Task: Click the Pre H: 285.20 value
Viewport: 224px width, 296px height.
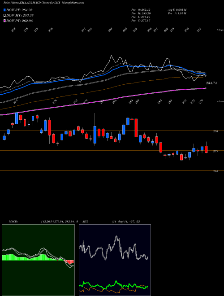Action: click(141, 13)
